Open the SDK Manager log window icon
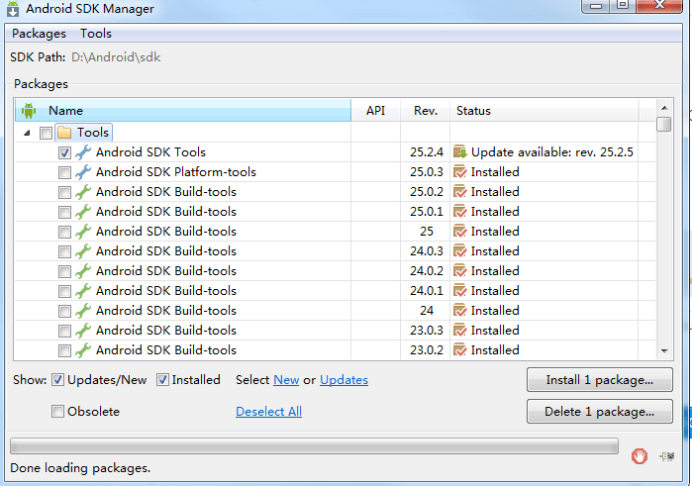The height and width of the screenshot is (486, 692). click(x=667, y=456)
